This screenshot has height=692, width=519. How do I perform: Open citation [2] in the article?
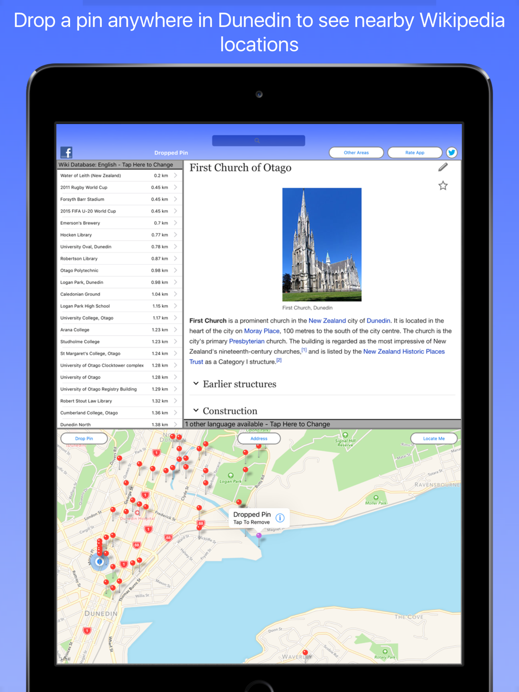279,360
